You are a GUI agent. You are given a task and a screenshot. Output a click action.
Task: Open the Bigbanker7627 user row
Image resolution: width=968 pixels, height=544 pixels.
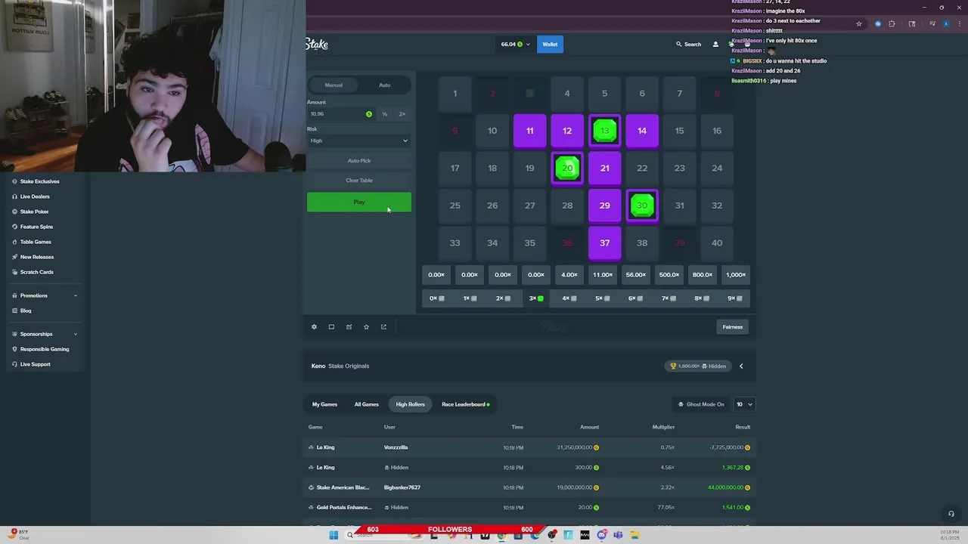pos(402,487)
